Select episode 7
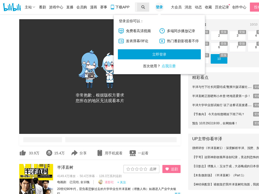259x194 pixels. [238, 47]
